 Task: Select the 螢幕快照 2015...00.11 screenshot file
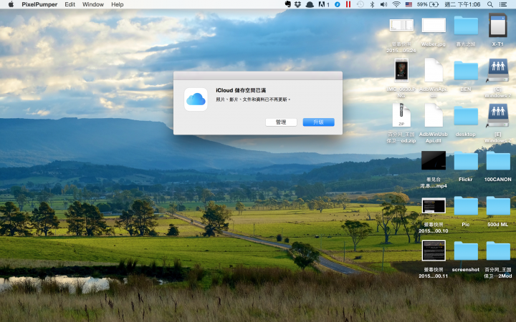434,250
